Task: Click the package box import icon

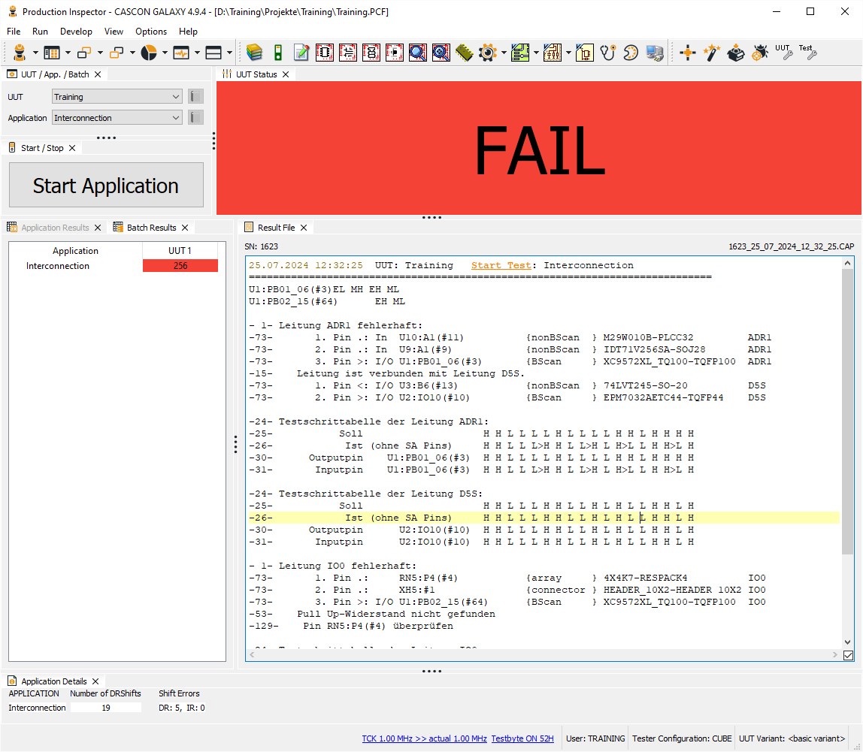Action: pyautogui.click(x=735, y=53)
